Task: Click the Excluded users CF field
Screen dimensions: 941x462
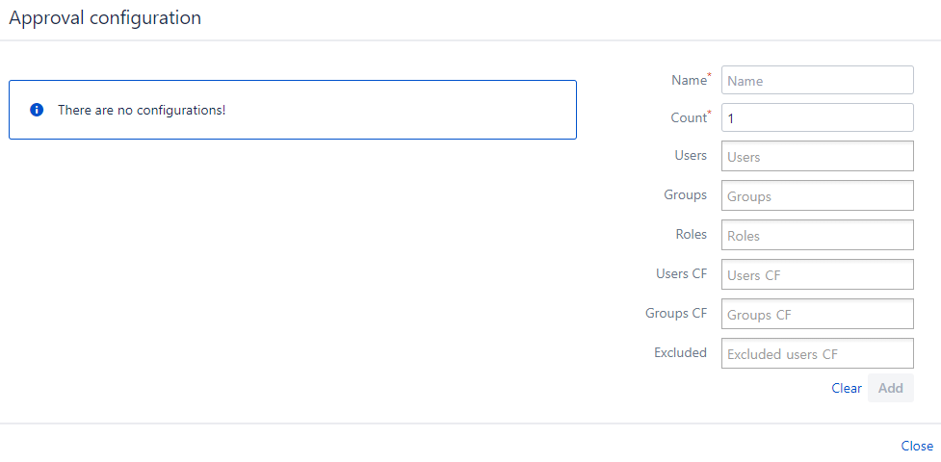Action: pyautogui.click(x=818, y=353)
